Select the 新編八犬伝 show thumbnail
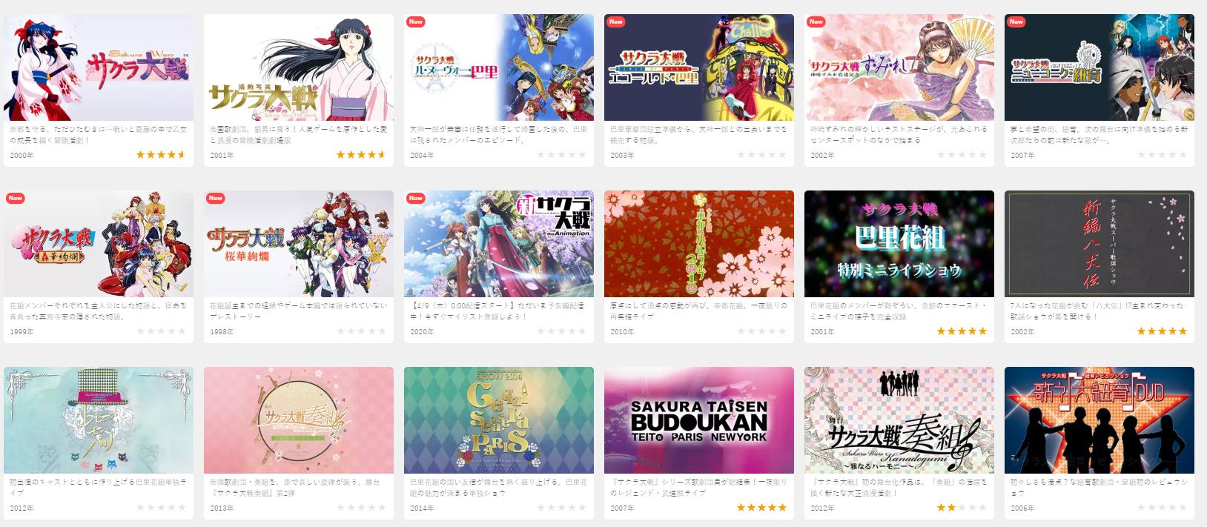This screenshot has height=527, width=1207. tap(1099, 244)
